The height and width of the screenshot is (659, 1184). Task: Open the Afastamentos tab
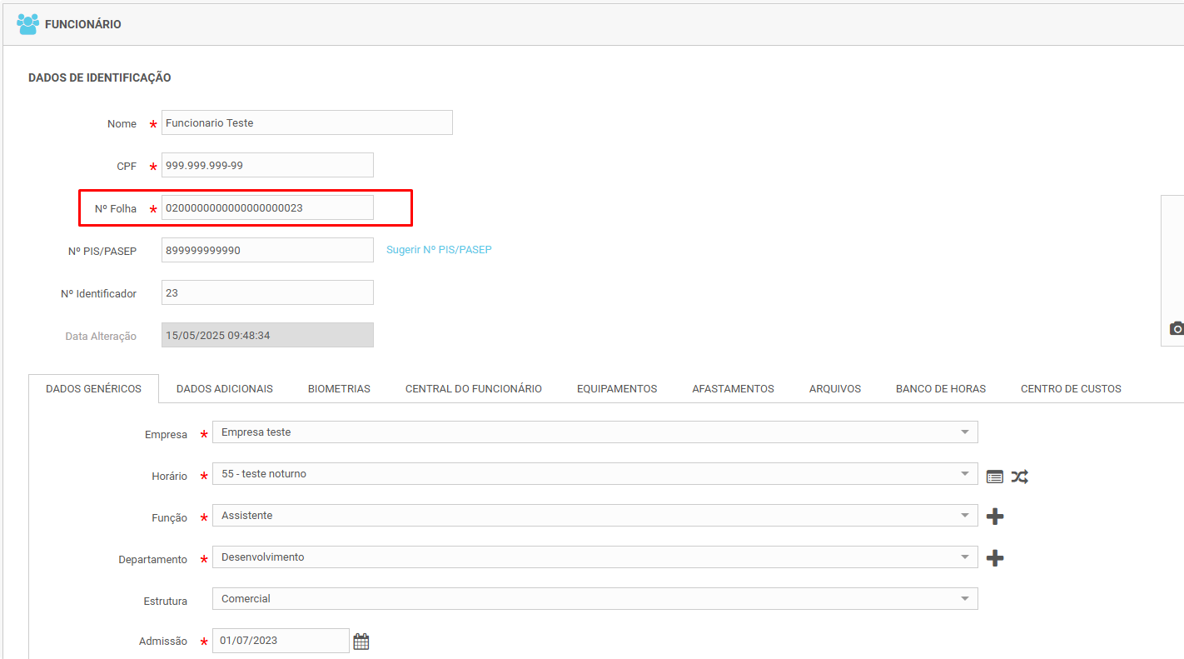733,389
